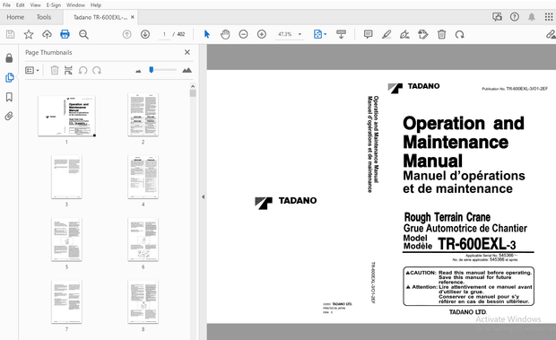Reduce thumbnail size small mountain icon
This screenshot has width=556, height=340.
coord(138,71)
